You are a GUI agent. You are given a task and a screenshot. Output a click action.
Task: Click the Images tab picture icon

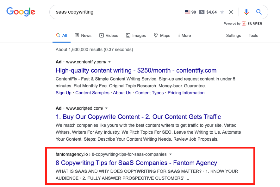128,35
